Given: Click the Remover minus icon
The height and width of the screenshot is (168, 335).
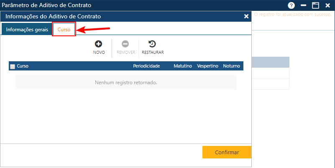Looking at the screenshot, I should (x=125, y=43).
